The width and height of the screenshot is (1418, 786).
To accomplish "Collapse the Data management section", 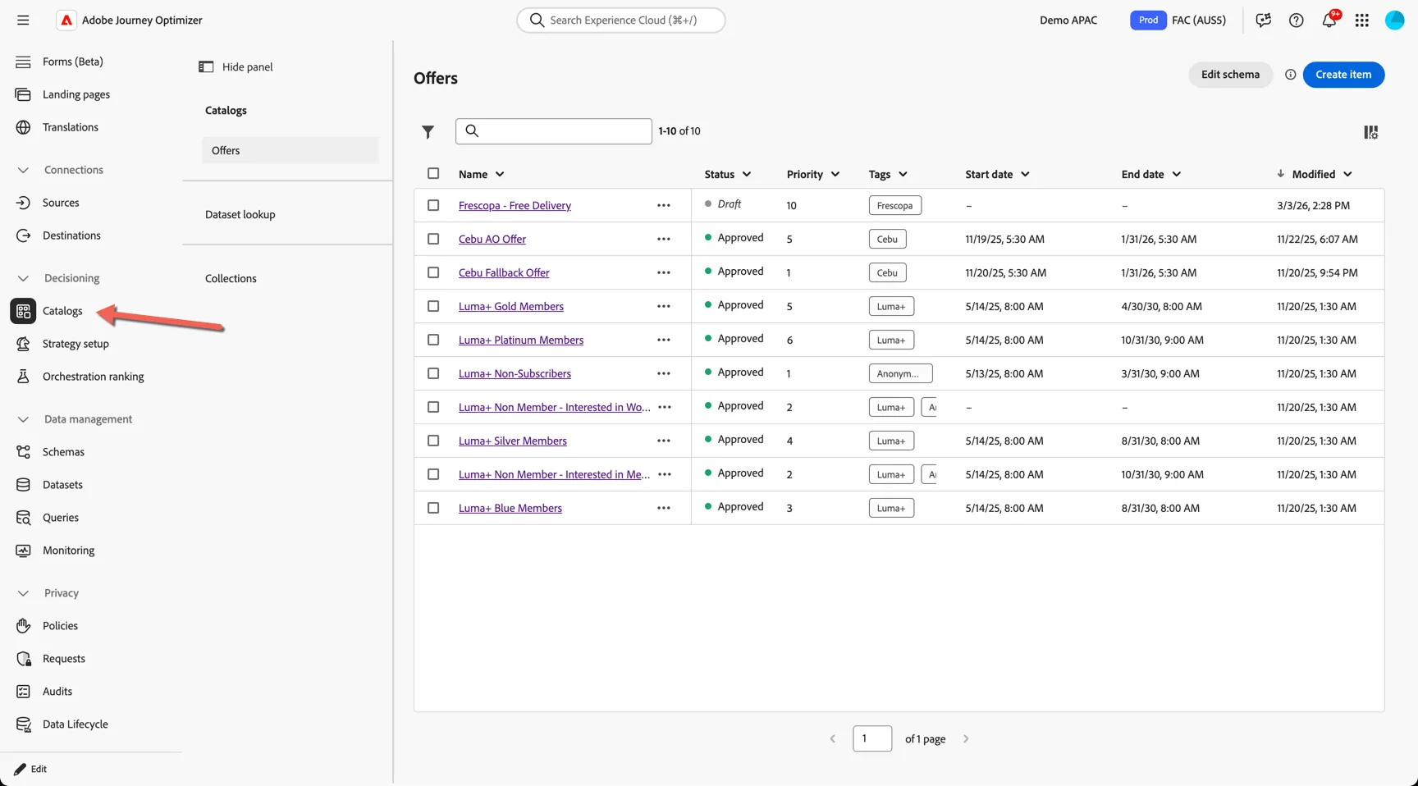I will pos(23,419).
